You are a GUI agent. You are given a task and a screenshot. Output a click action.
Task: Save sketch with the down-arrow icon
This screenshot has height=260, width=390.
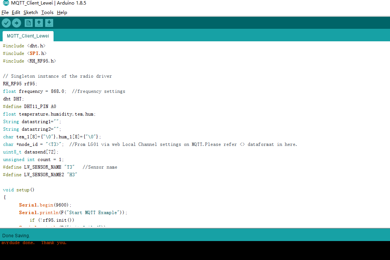(49, 23)
